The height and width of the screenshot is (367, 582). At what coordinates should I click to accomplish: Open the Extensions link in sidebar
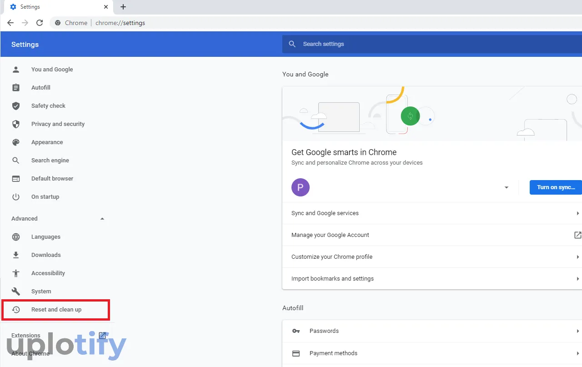pos(26,336)
